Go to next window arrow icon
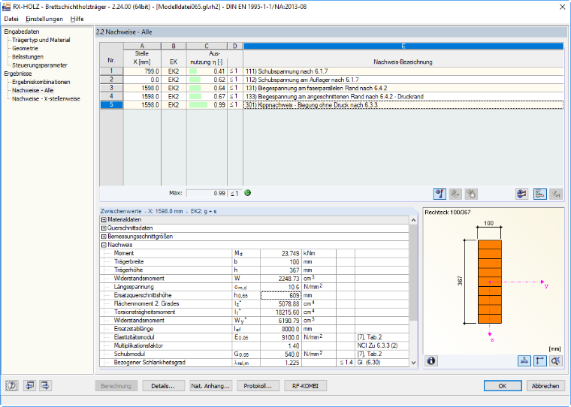Screen dimensions: 571x407 (46, 385)
